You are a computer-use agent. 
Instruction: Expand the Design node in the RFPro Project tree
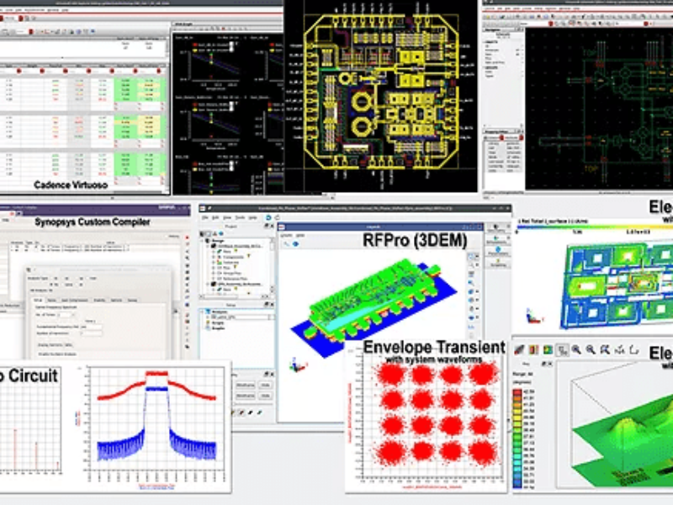point(202,240)
